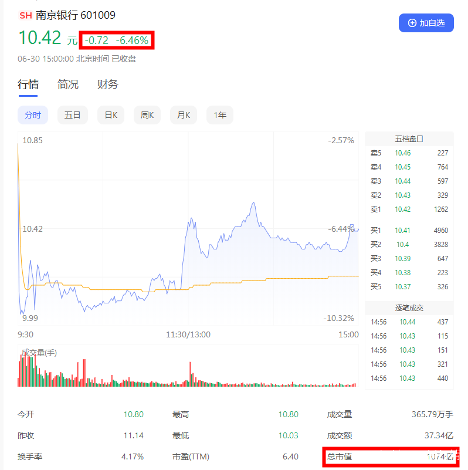This screenshot has height=470, width=468.
Task: Switch to the 财务 tab
Action: [107, 84]
